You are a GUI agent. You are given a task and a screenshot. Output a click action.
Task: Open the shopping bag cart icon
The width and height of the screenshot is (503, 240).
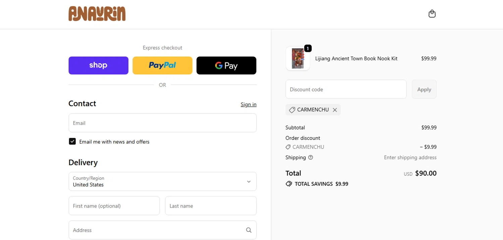[x=432, y=14]
